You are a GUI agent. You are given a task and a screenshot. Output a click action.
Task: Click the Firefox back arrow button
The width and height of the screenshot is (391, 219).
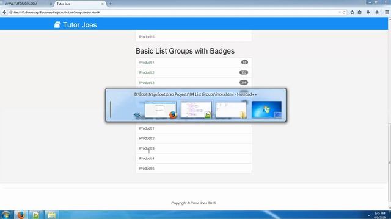click(x=4, y=12)
